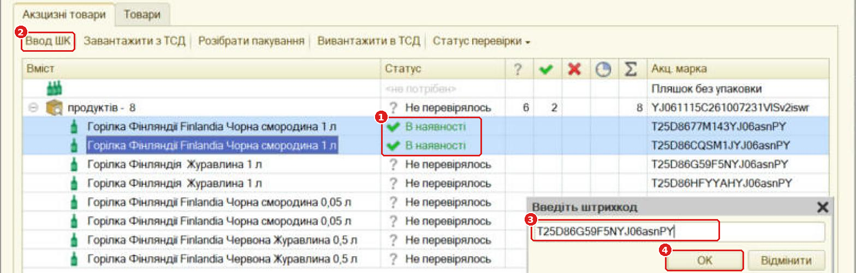Screen dimensions: 856x273
Task: Click the sigma sum column header icon
Action: pyautogui.click(x=631, y=69)
